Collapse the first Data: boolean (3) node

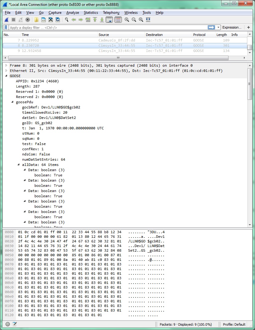(x=25, y=170)
